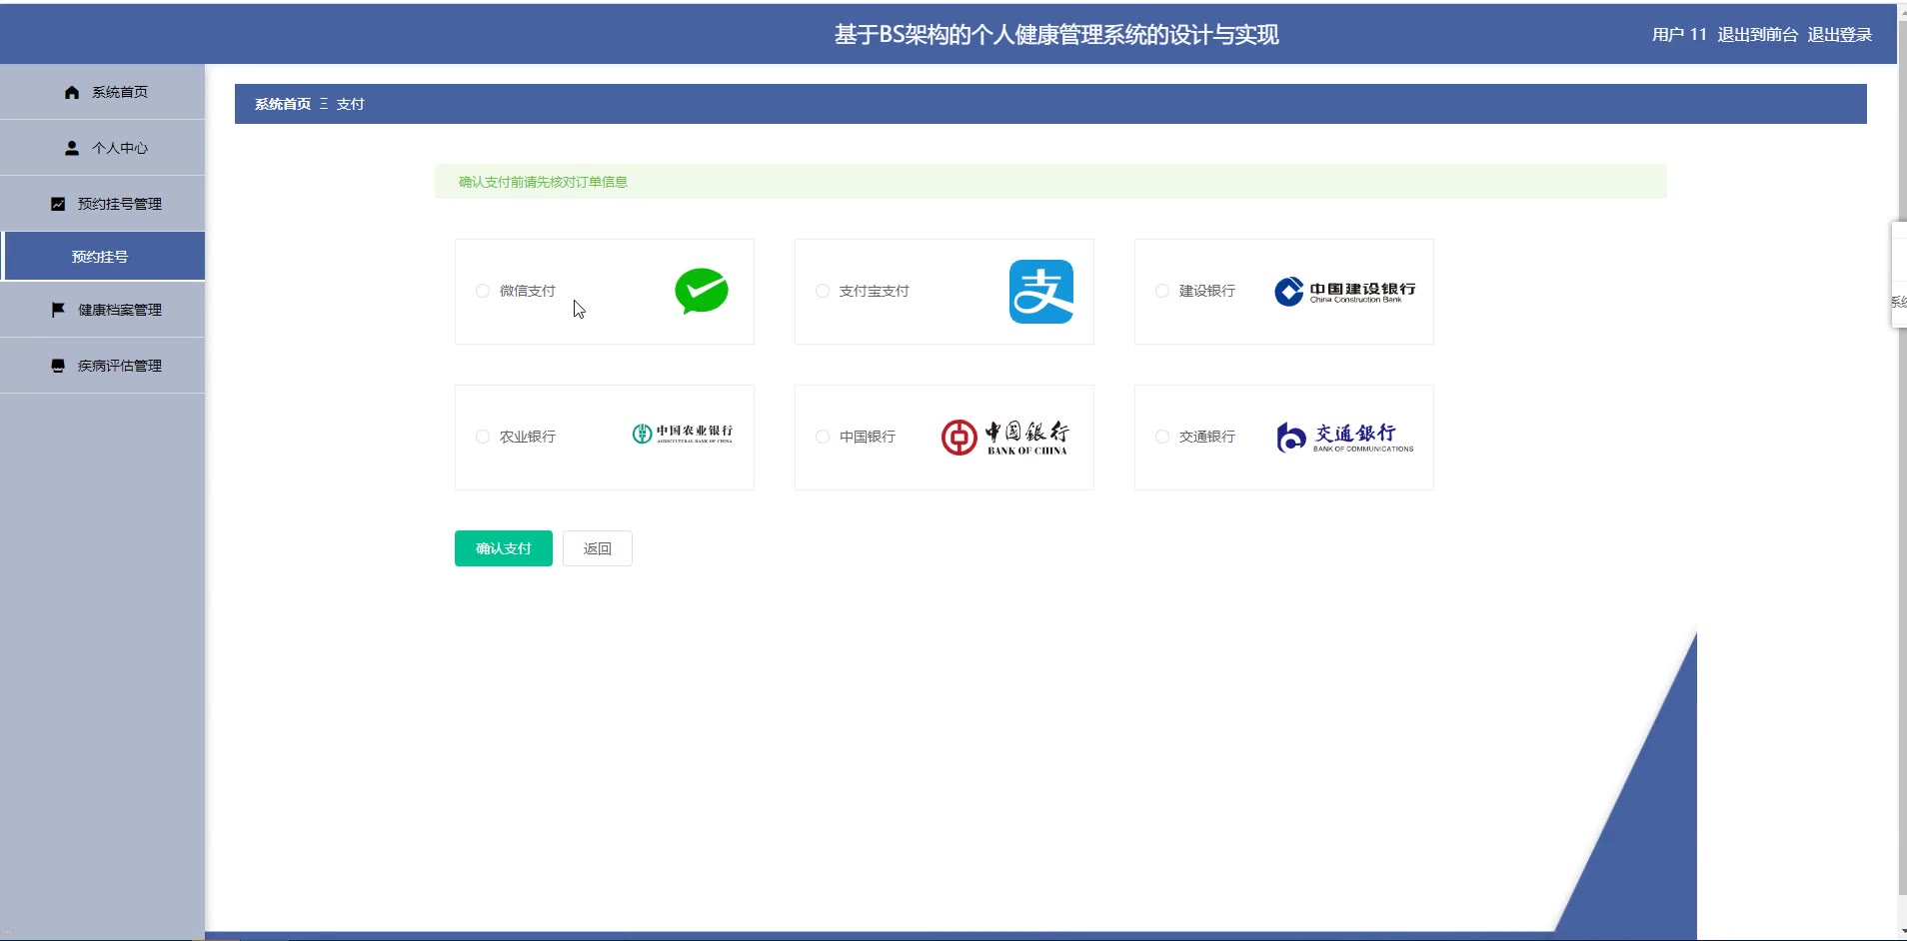Click 退出到前台 in the header
The width and height of the screenshot is (1907, 941).
(1757, 35)
